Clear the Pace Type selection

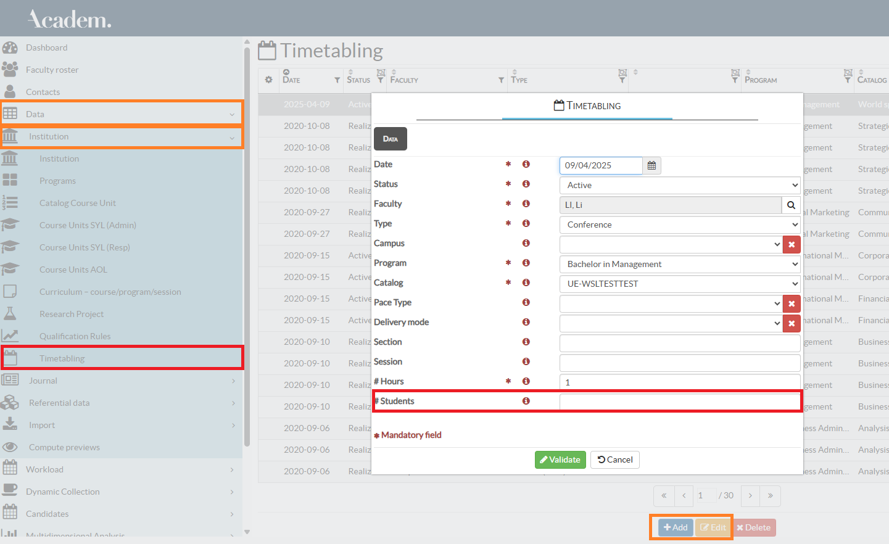(792, 303)
